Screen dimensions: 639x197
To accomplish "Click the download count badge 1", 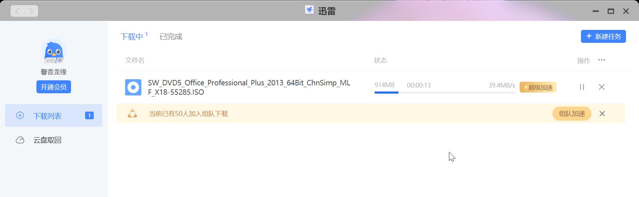I will (89, 116).
